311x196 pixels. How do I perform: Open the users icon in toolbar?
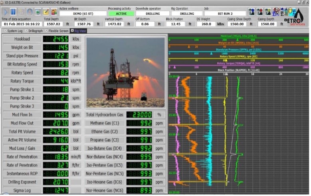pyautogui.click(x=54, y=12)
